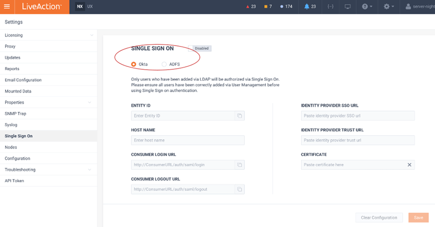Focus the Identity Provider SSO URL field
Image resolution: width=435 pixels, height=227 pixels.
pyautogui.click(x=358, y=116)
